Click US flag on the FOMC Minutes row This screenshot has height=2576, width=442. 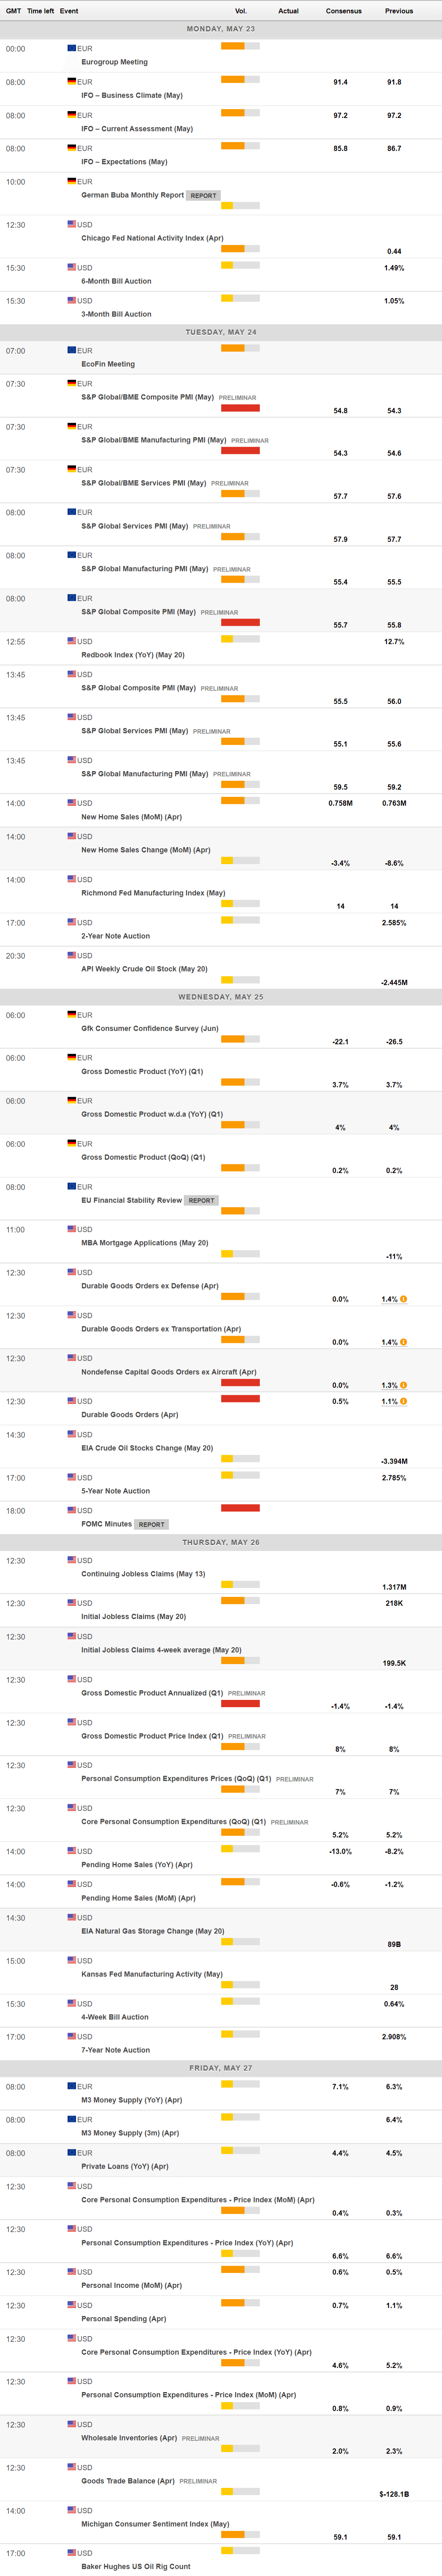[72, 1510]
